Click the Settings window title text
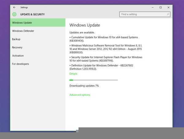The width and height of the screenshot is (184, 139). pos(24,7)
